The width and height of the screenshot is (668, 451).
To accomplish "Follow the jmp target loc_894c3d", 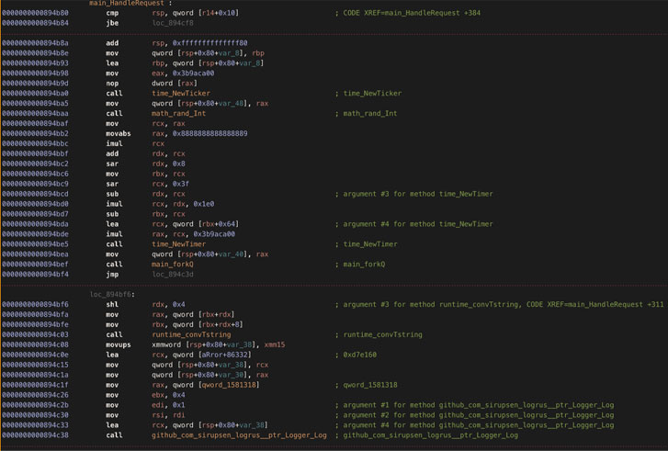I will [173, 274].
